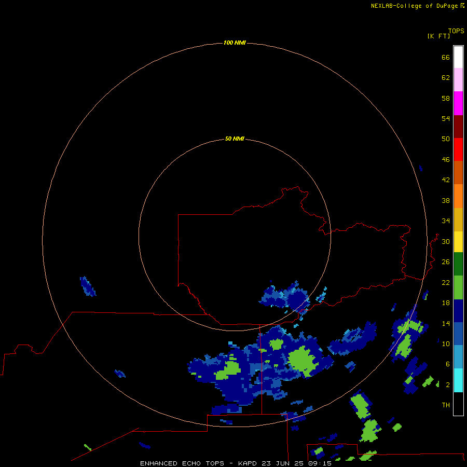Image resolution: width=467 pixels, height=467 pixels.
Task: Click the legend value 54
Action: point(446,118)
